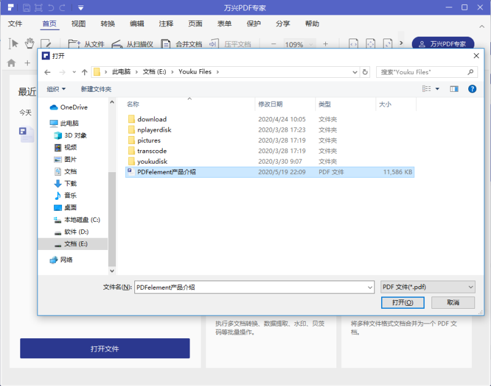491x386 pixels.
Task: Click the Undo icon in the title bar
Action: 52,7
